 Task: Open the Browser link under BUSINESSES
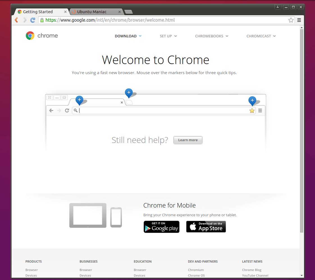tap(86, 270)
